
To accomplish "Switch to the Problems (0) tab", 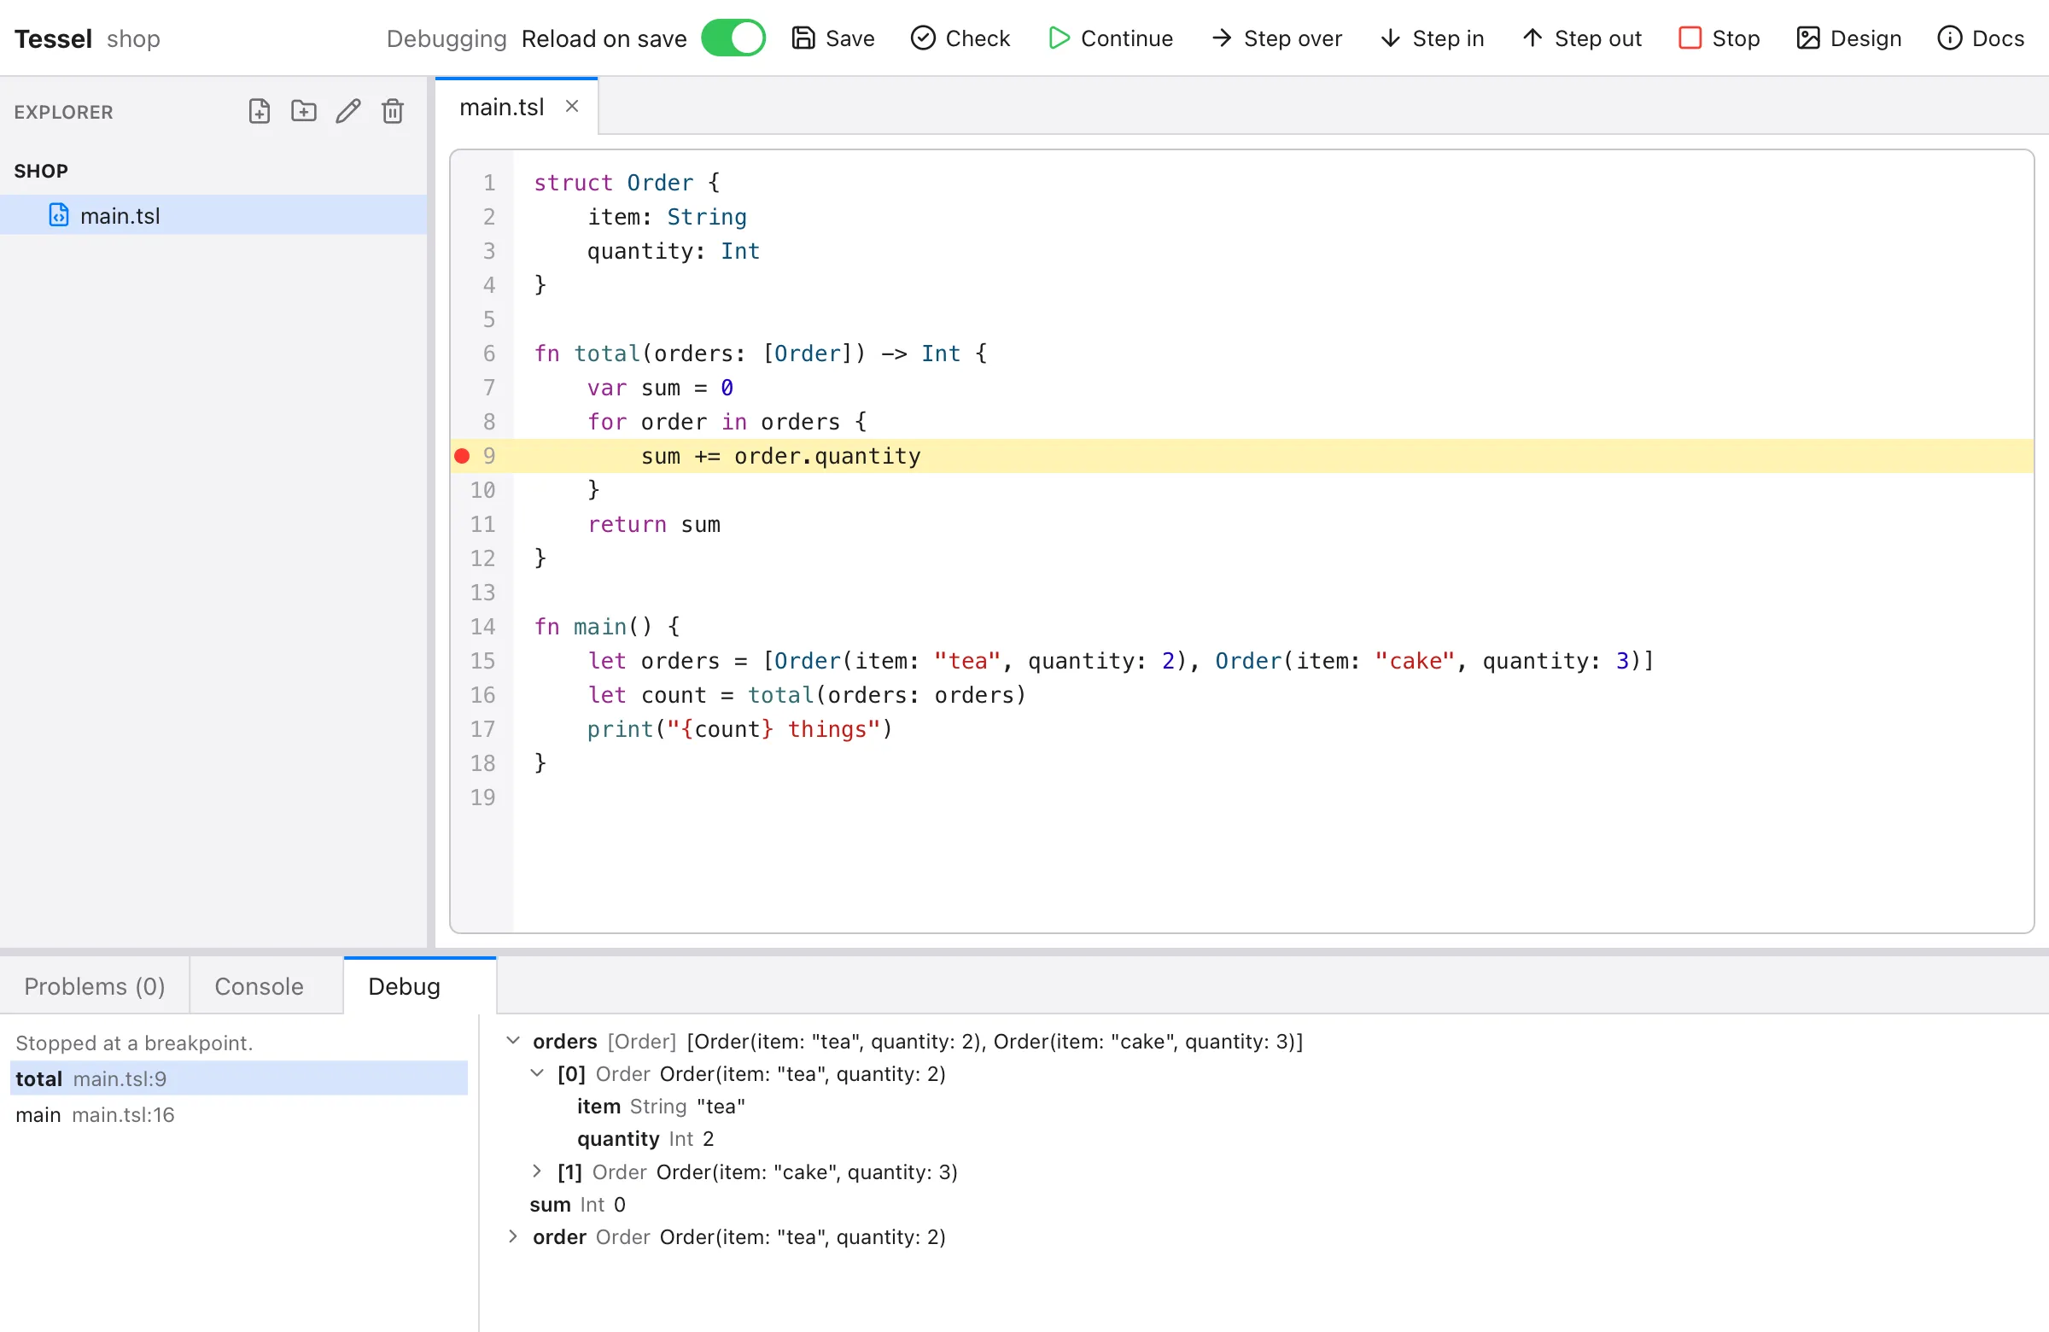I will coord(95,986).
